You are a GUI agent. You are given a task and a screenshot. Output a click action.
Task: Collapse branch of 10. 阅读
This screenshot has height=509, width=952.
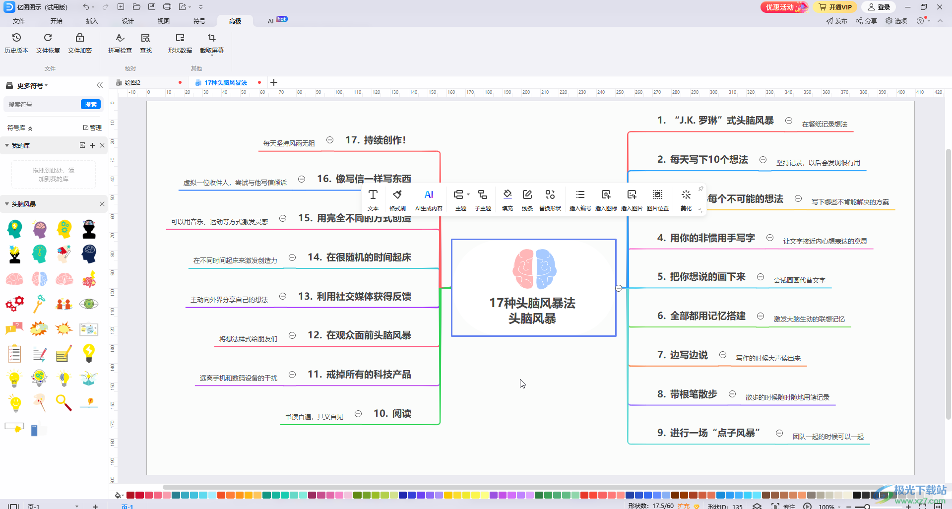pyautogui.click(x=358, y=414)
